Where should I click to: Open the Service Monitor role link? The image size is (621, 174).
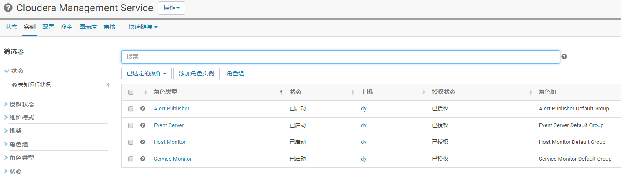pyautogui.click(x=173, y=159)
